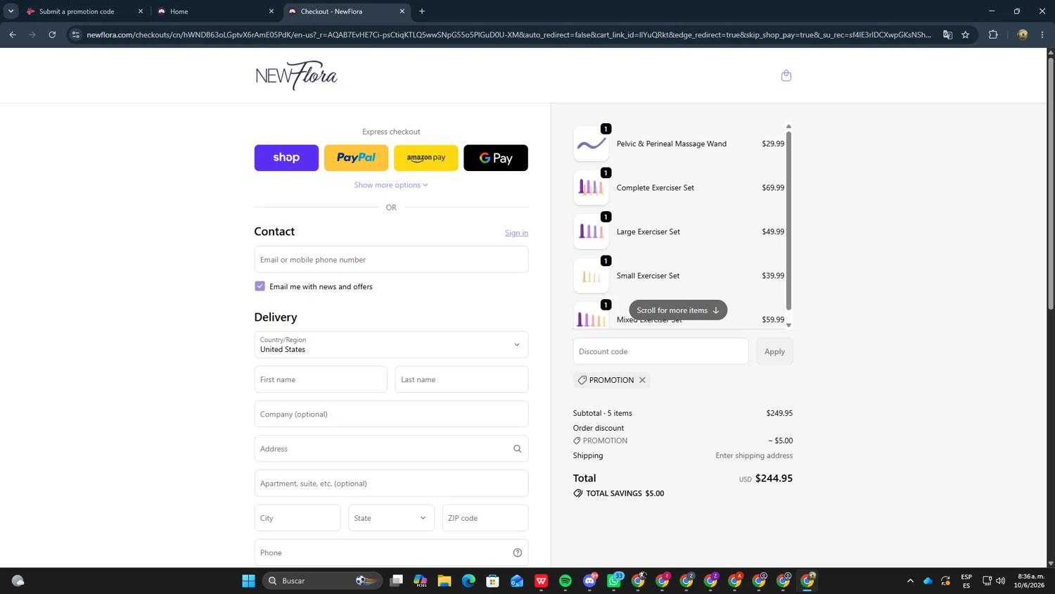Viewport: 1055px width, 594px height.
Task: Open Spotify from taskbar
Action: click(x=565, y=581)
